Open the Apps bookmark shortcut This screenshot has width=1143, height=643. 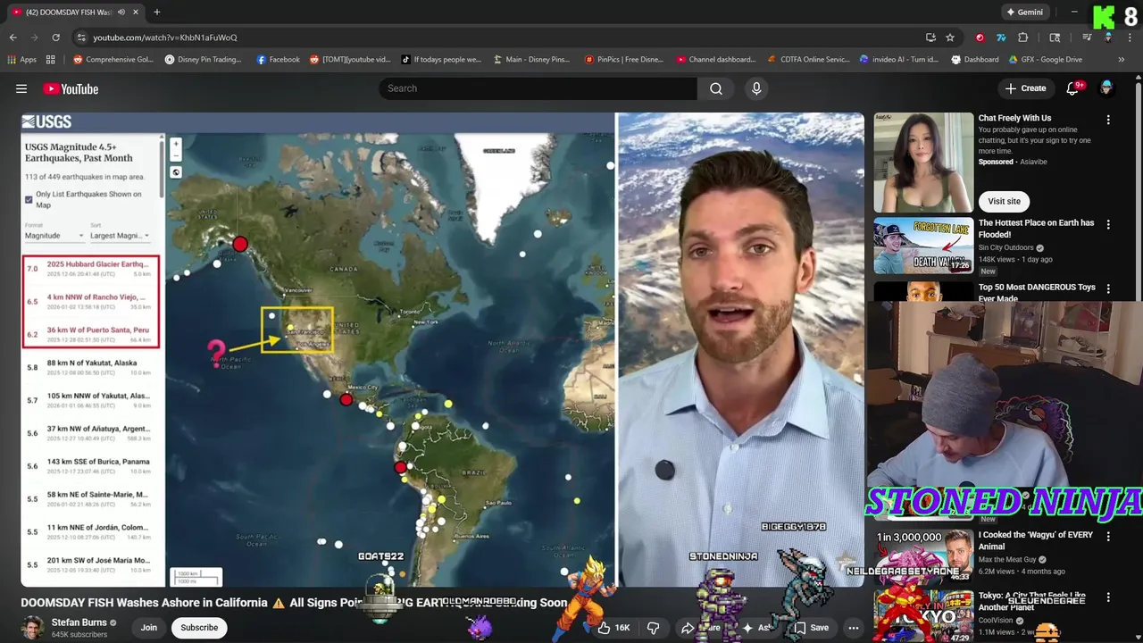pyautogui.click(x=21, y=60)
